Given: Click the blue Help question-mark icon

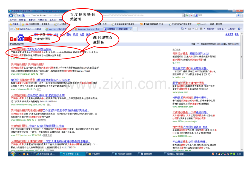Looking at the screenshot, I should (x=239, y=29).
